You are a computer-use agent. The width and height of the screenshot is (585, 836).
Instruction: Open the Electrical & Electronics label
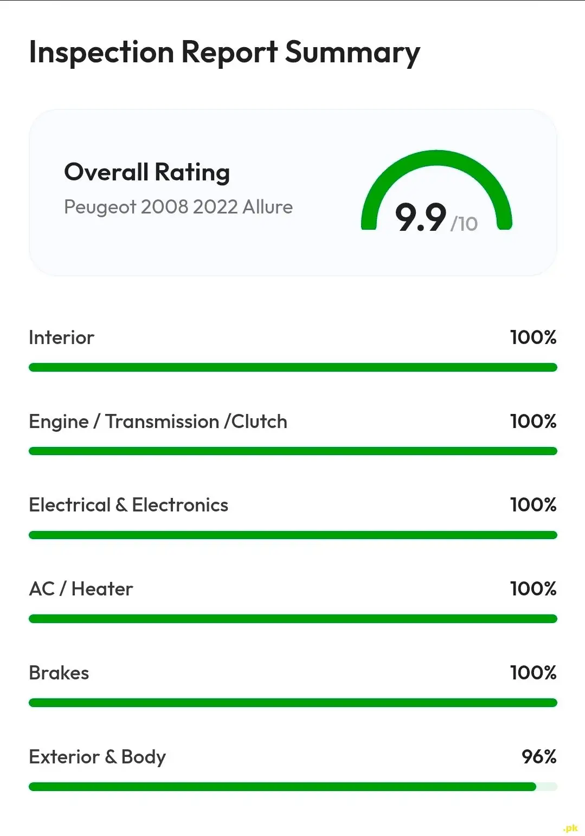(128, 505)
